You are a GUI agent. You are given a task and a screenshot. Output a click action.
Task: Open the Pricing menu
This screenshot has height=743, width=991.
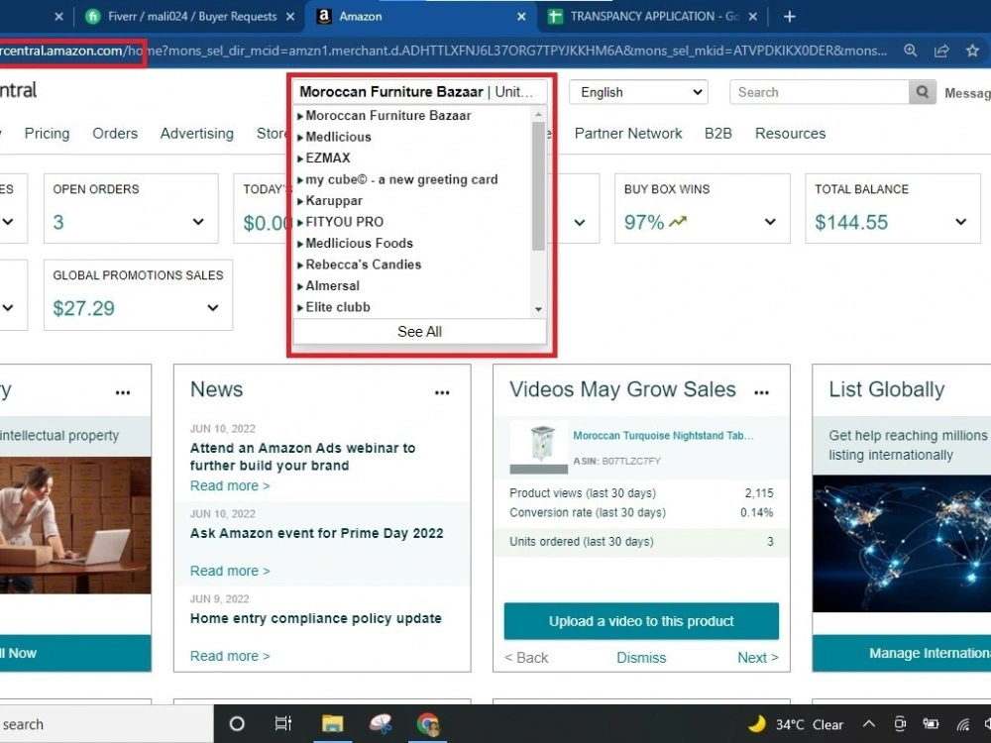(47, 134)
